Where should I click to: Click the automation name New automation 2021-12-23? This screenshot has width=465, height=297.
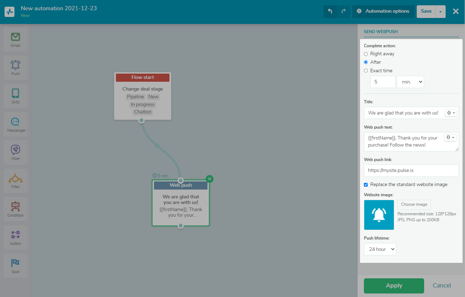(x=59, y=8)
